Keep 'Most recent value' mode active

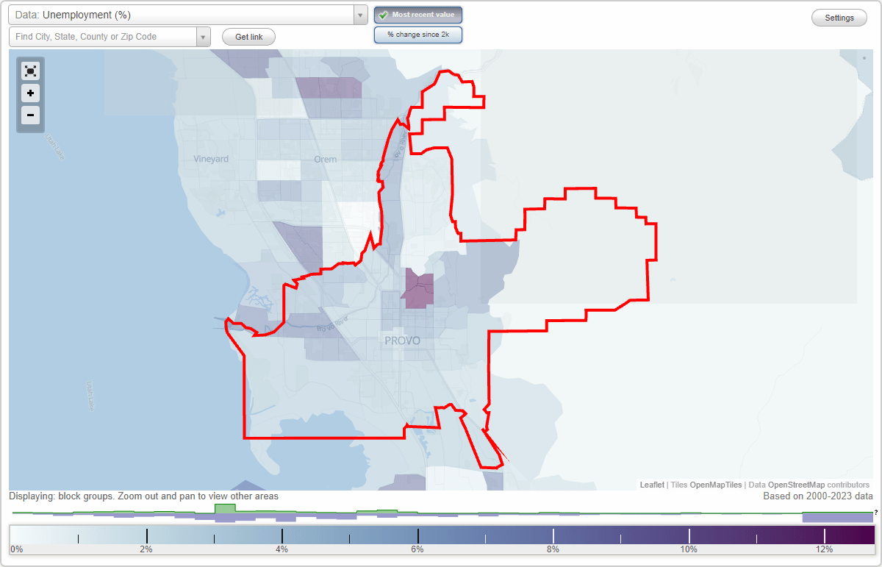tap(417, 15)
